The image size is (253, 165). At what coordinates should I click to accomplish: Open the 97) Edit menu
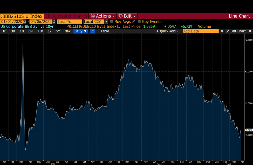coord(127,16)
